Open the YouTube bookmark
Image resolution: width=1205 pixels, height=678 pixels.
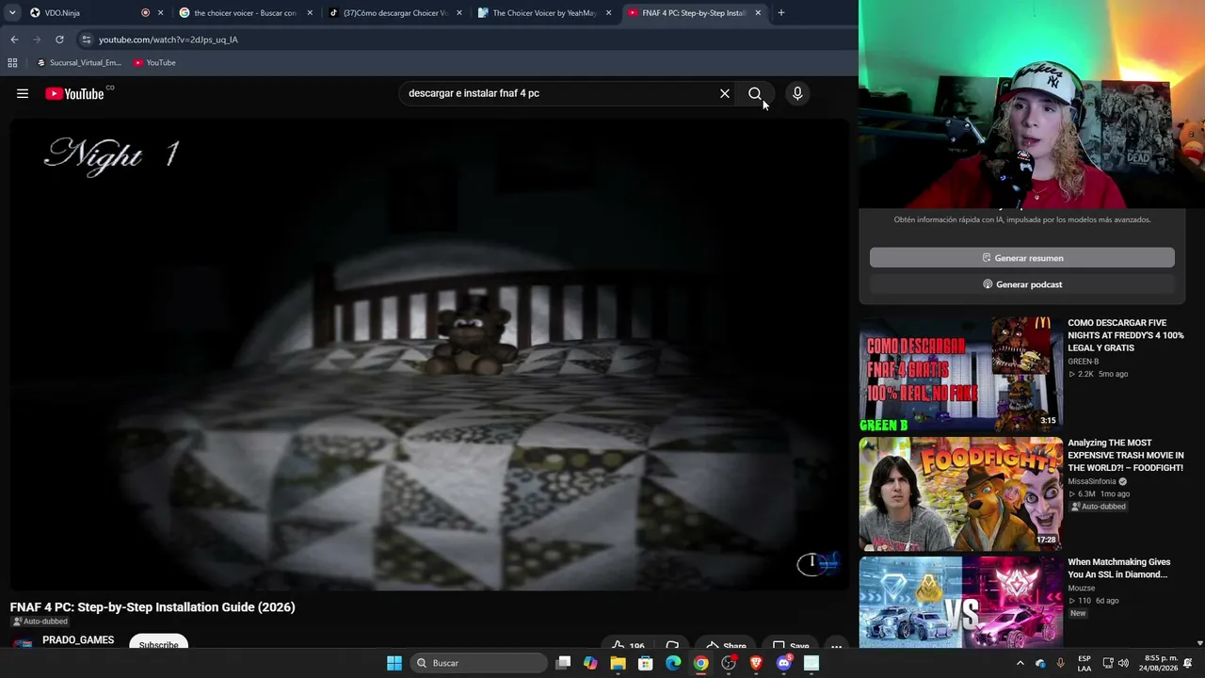click(x=154, y=63)
